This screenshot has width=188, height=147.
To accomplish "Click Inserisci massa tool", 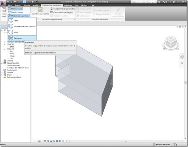I will click(15, 12).
